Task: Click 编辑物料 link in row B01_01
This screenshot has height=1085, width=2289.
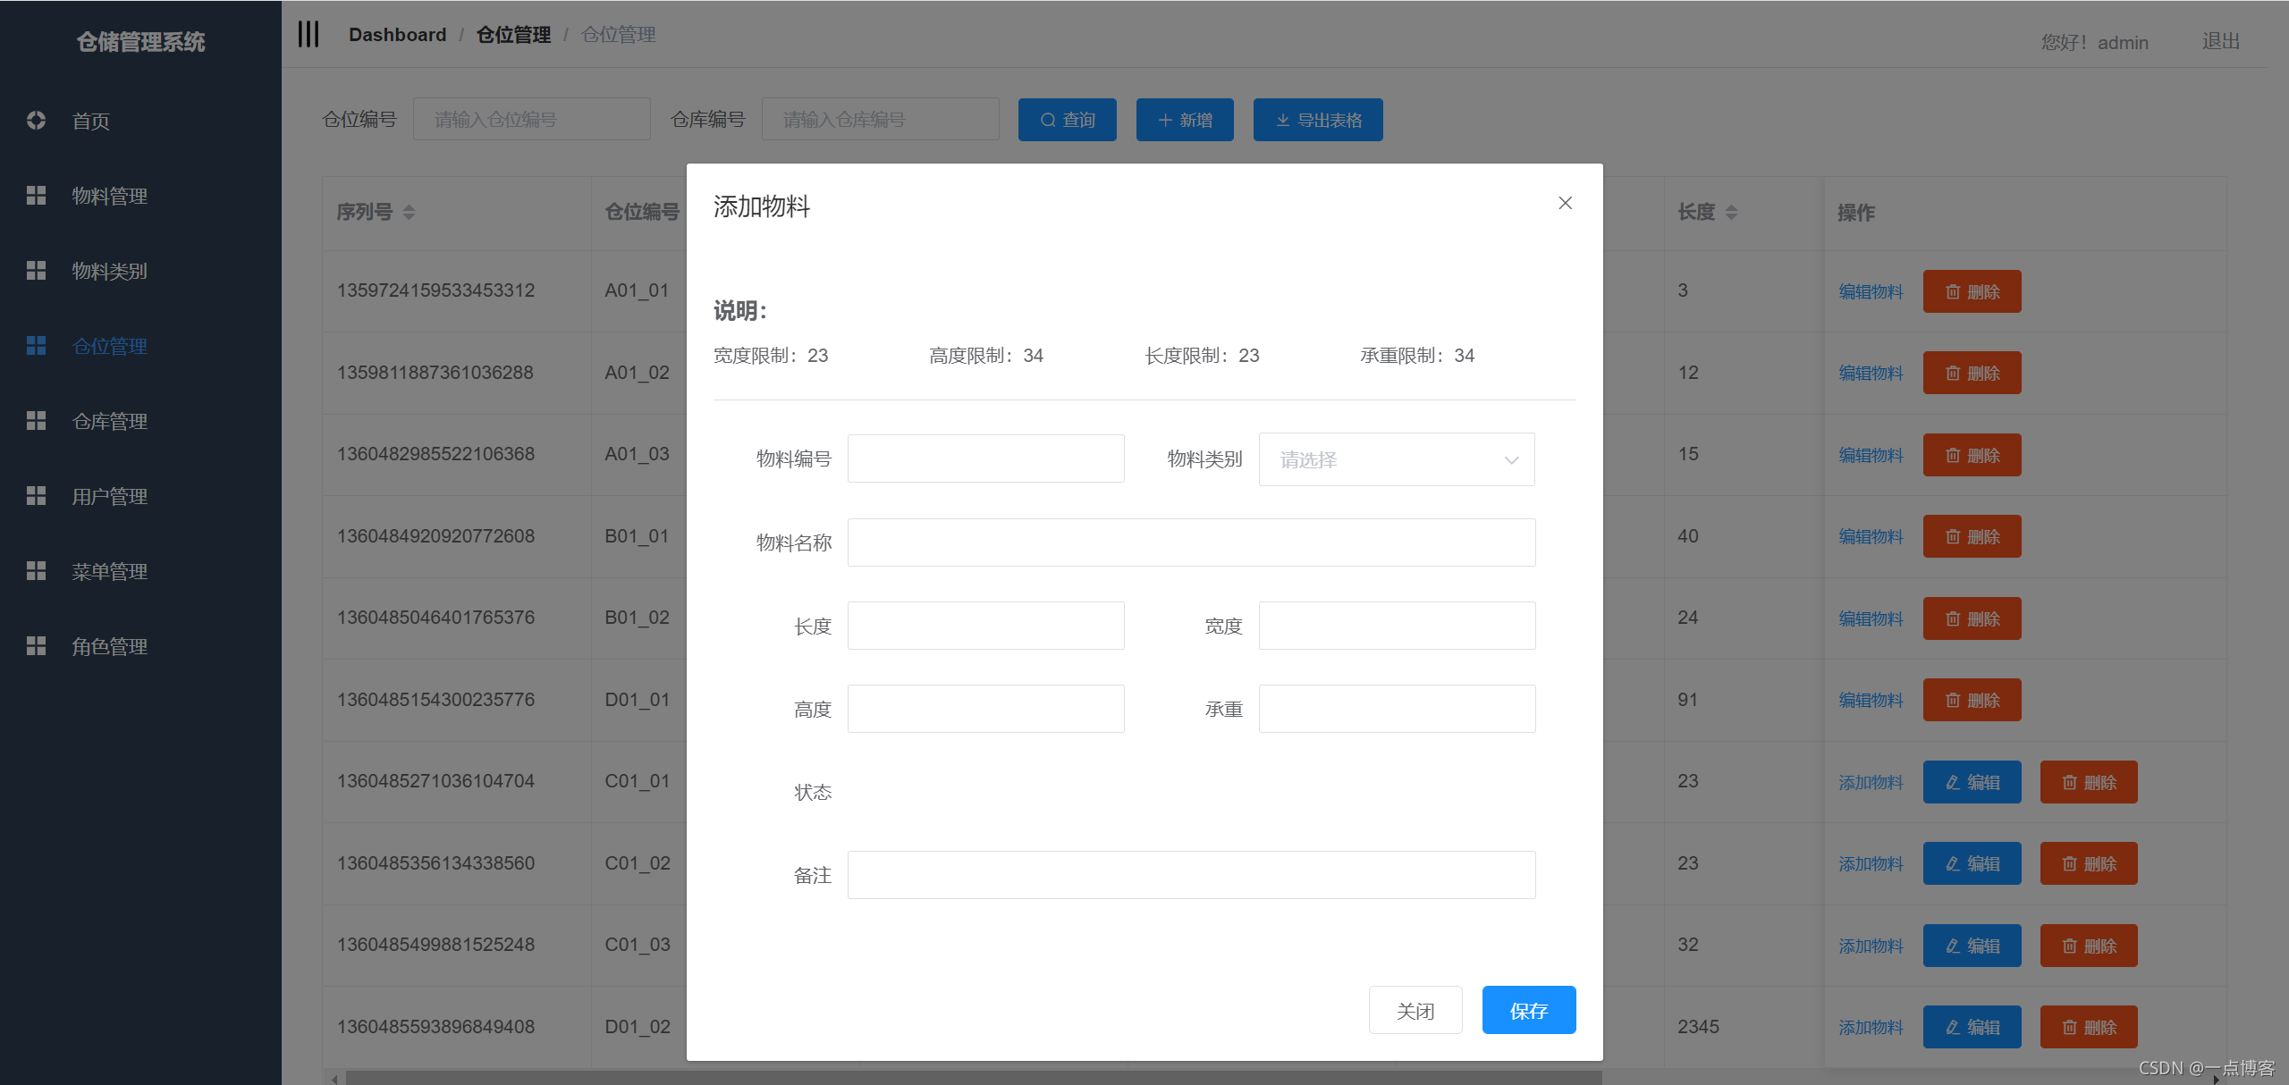Action: 1871,536
